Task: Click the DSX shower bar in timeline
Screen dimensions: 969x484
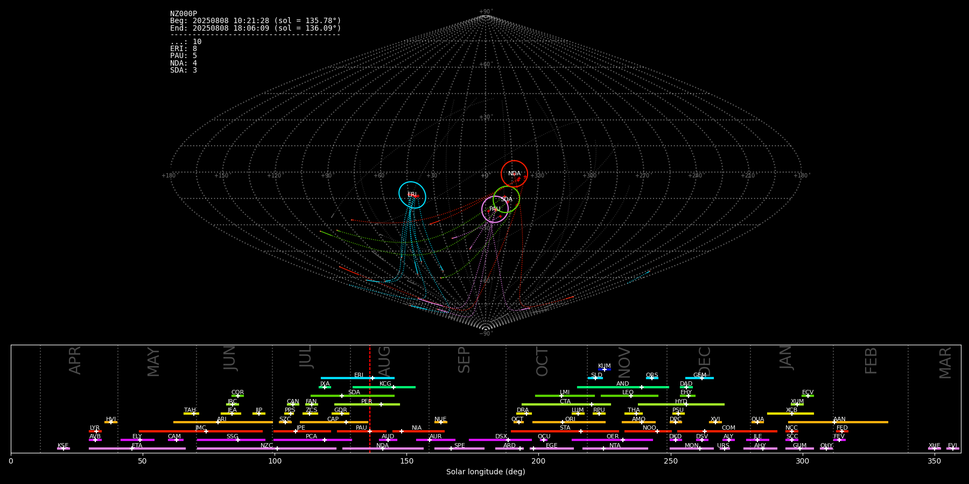Action: [500, 440]
